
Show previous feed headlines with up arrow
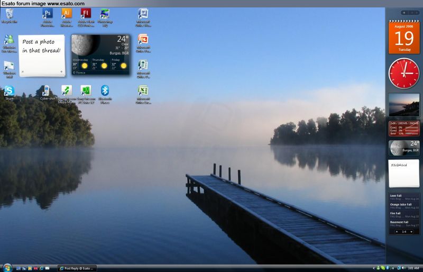(397, 232)
